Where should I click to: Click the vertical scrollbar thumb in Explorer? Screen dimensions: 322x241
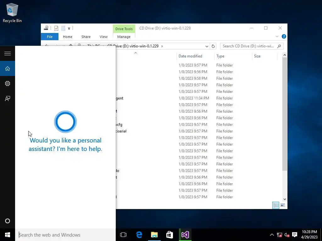[x=285, y=114]
